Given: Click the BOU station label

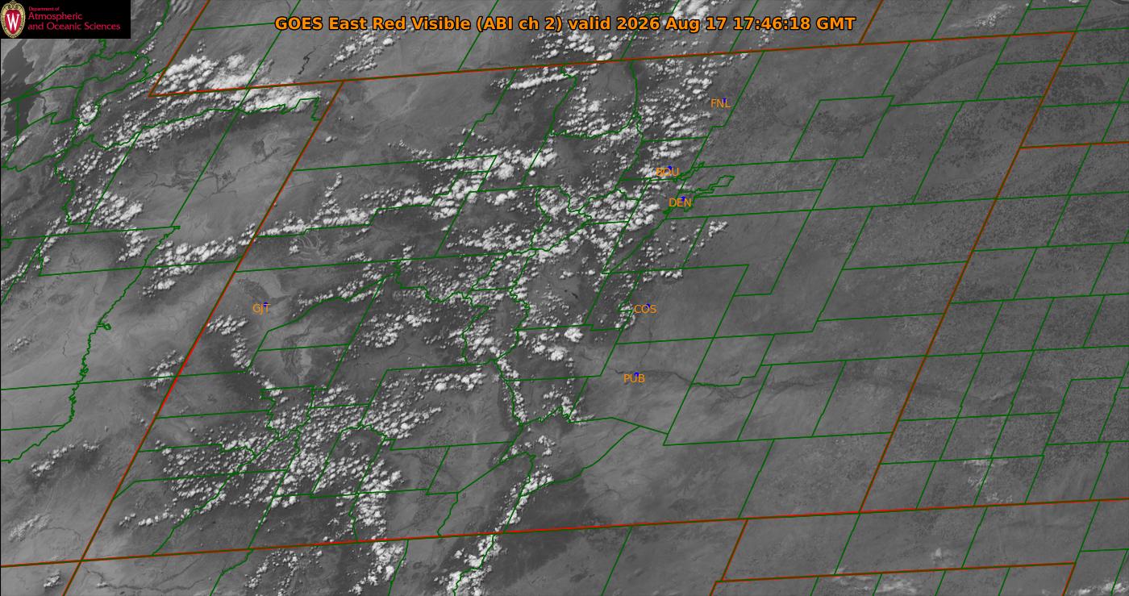Looking at the screenshot, I should [x=667, y=172].
